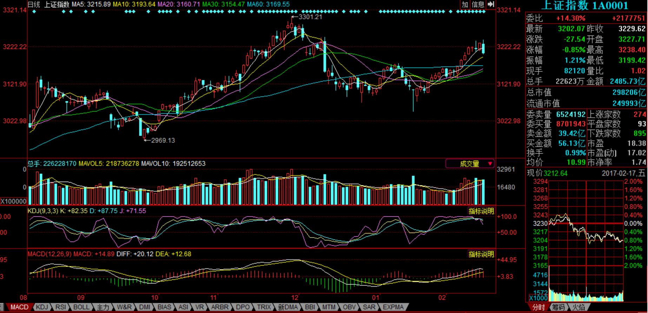Open 指标说明 for the KDJ indicator
Viewport: 648px width, 313px height.
click(x=481, y=211)
